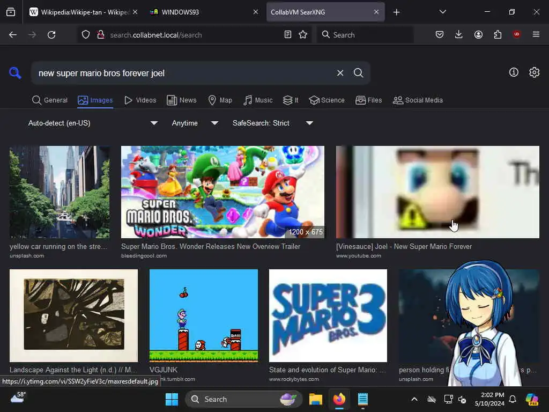Open the notifications bell in system tray
The height and width of the screenshot is (412, 549).
[513, 399]
